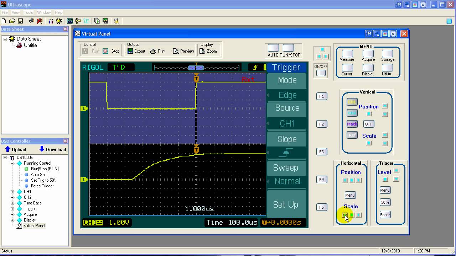Image resolution: width=456 pixels, height=256 pixels.
Task: Click the Force trigger button
Action: 385,215
